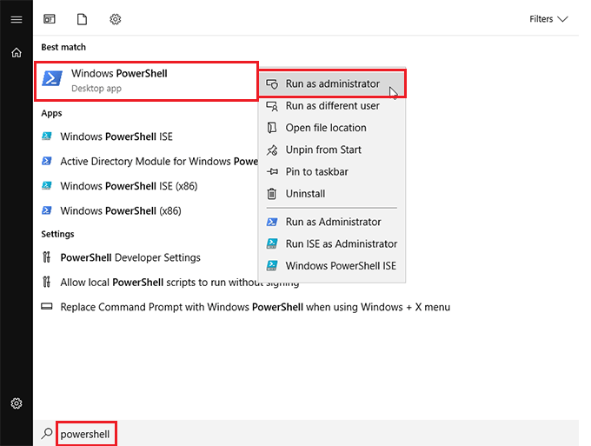
Task: Click the search magnifier icon
Action: coord(47,434)
